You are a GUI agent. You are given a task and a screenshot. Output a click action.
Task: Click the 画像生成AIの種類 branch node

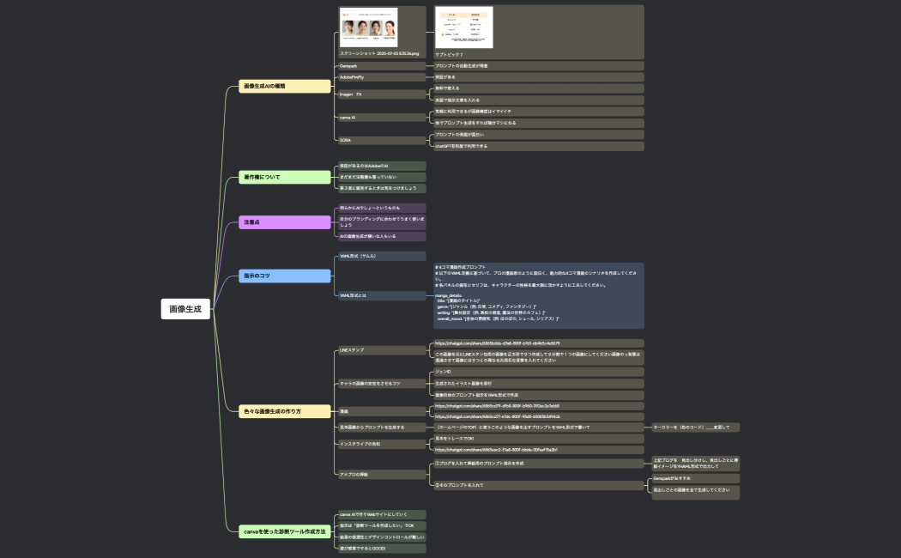click(x=285, y=86)
